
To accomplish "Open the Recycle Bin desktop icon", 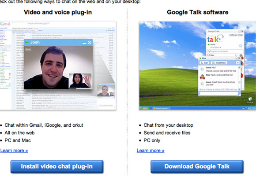I will [x=250, y=100].
